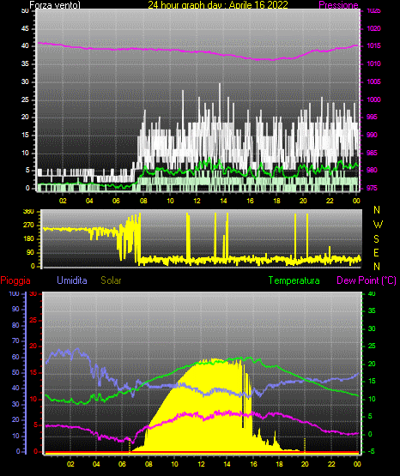Click the Pressione legend label
Image resolution: width=400 pixels, height=476 pixels.
(339, 5)
